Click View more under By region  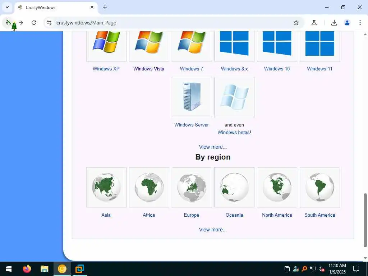point(213,230)
